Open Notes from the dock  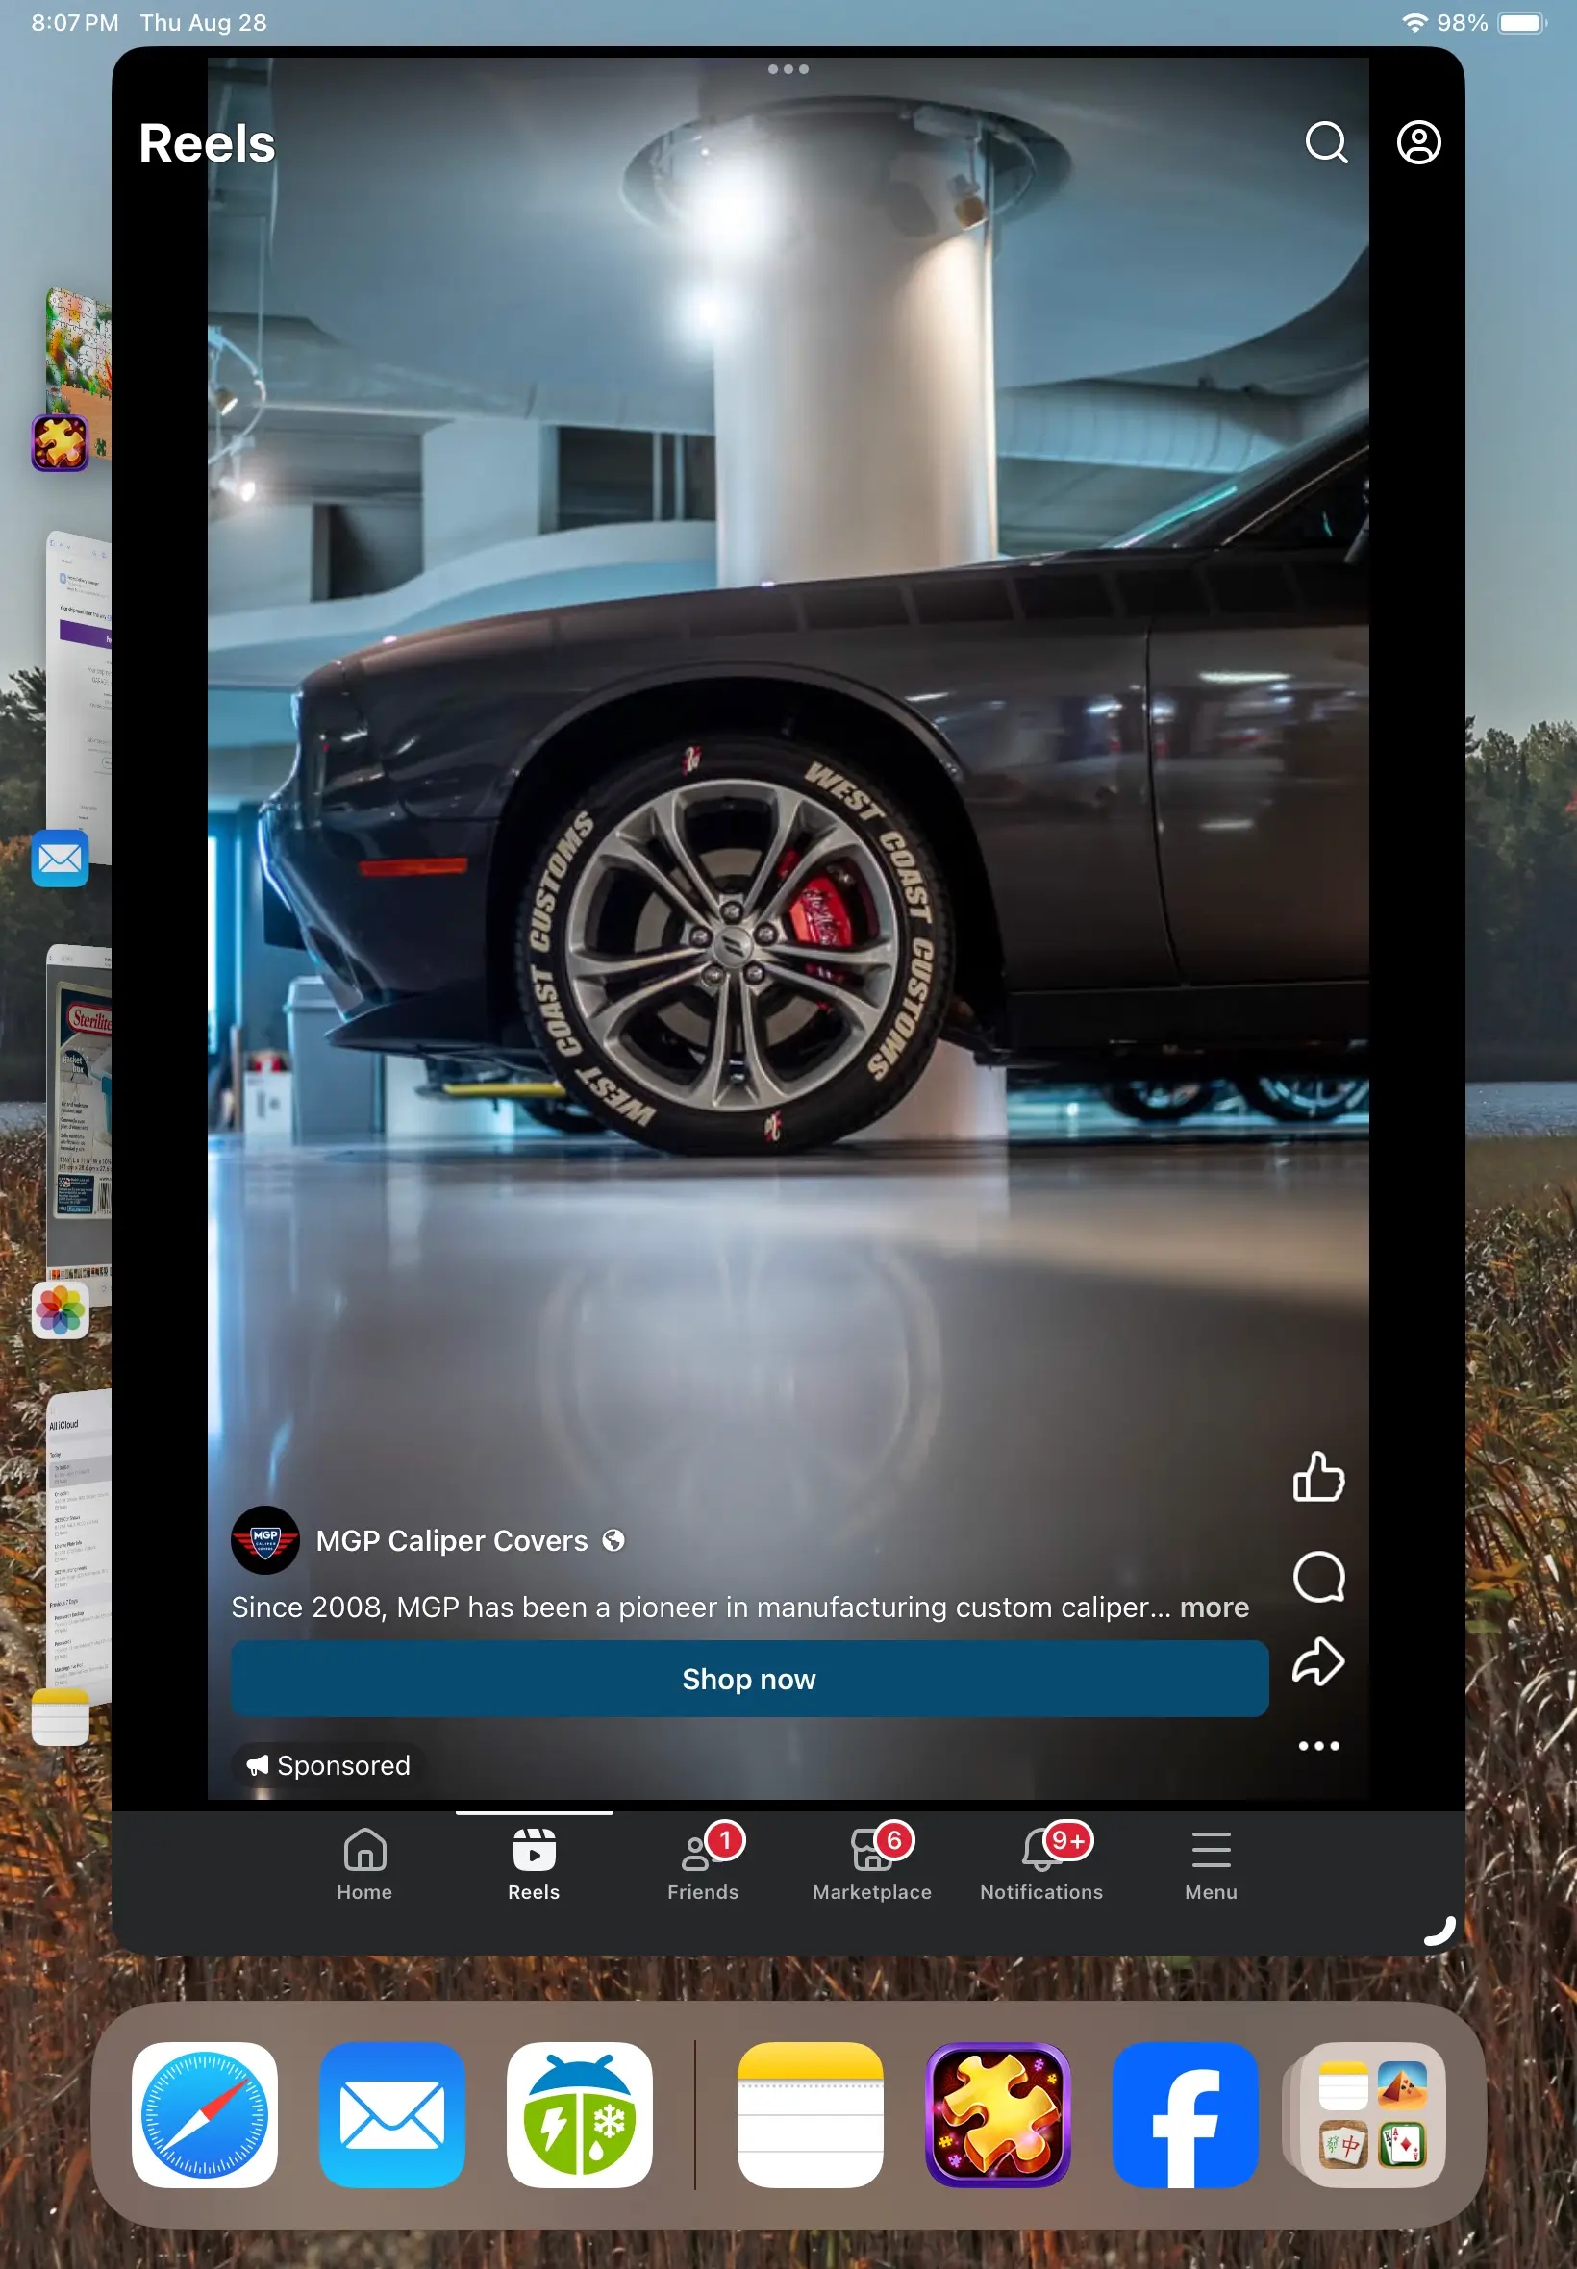point(810,2114)
